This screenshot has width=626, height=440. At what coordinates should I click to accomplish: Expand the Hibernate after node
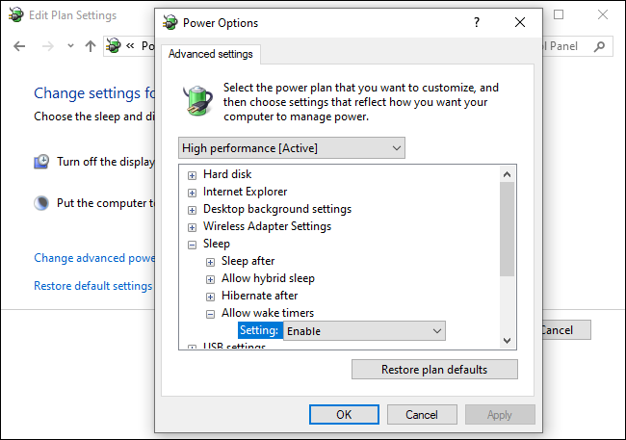[x=211, y=297]
